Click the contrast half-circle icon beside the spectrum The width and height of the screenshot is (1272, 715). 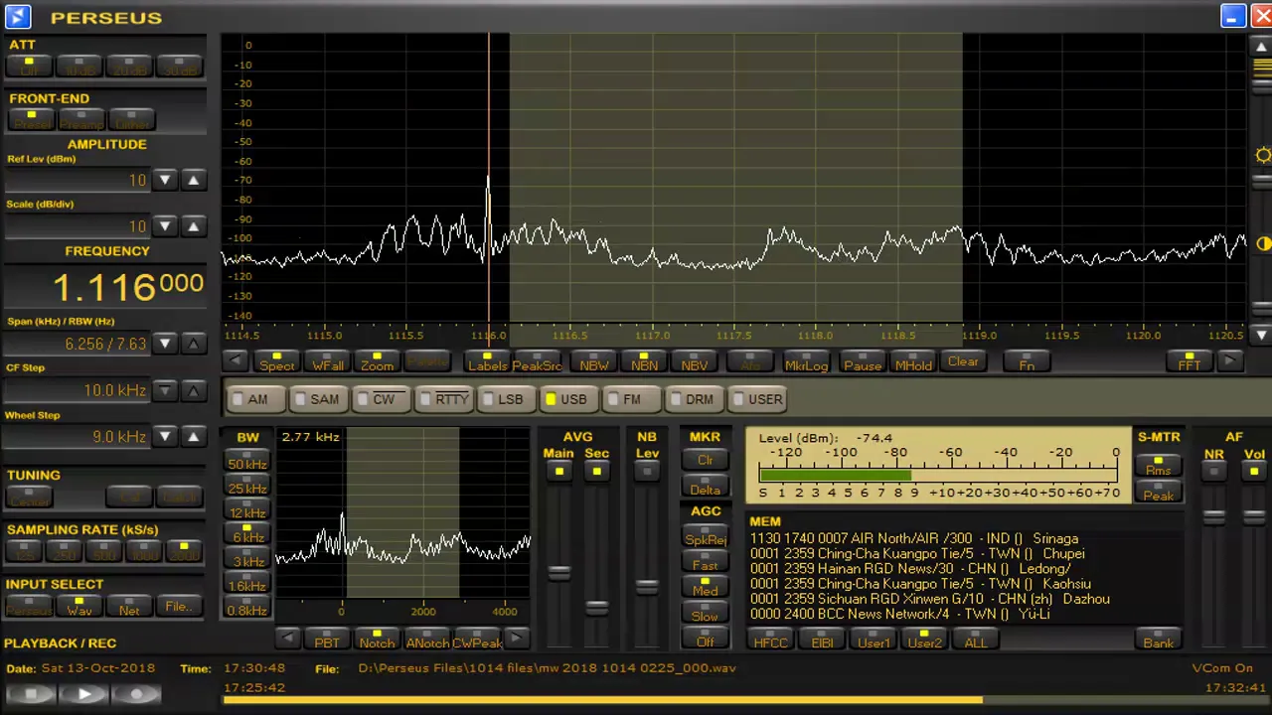click(x=1263, y=243)
